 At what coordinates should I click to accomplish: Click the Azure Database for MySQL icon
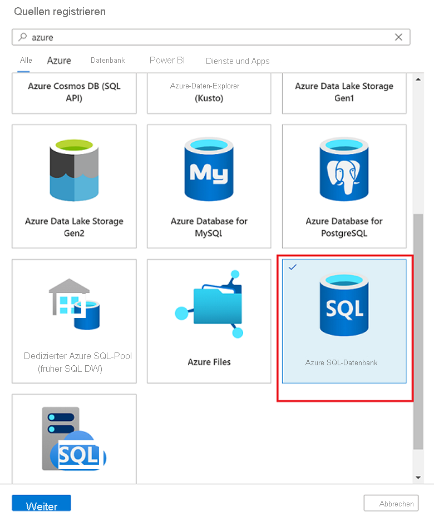(209, 170)
